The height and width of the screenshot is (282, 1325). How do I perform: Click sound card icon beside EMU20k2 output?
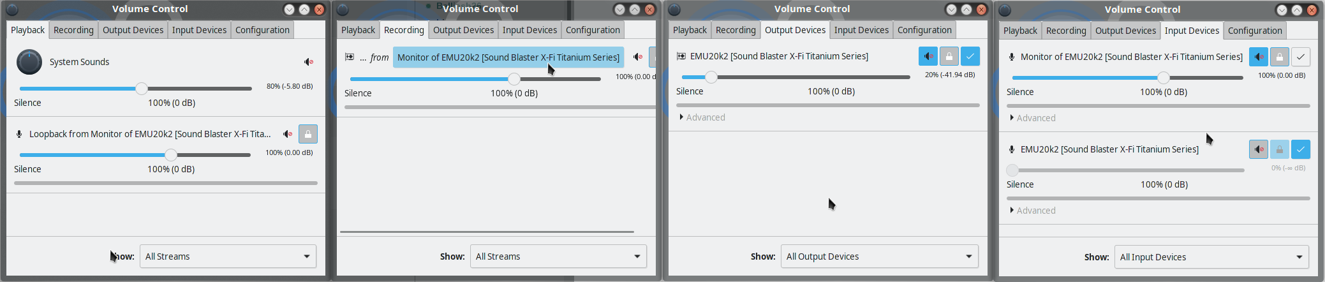click(681, 56)
